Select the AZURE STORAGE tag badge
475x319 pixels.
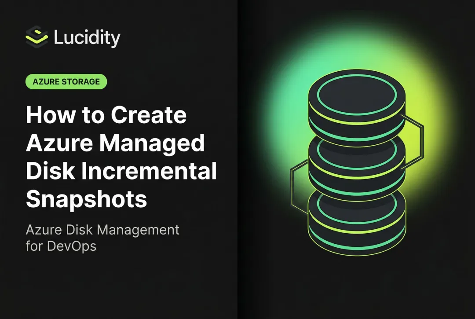click(x=66, y=81)
